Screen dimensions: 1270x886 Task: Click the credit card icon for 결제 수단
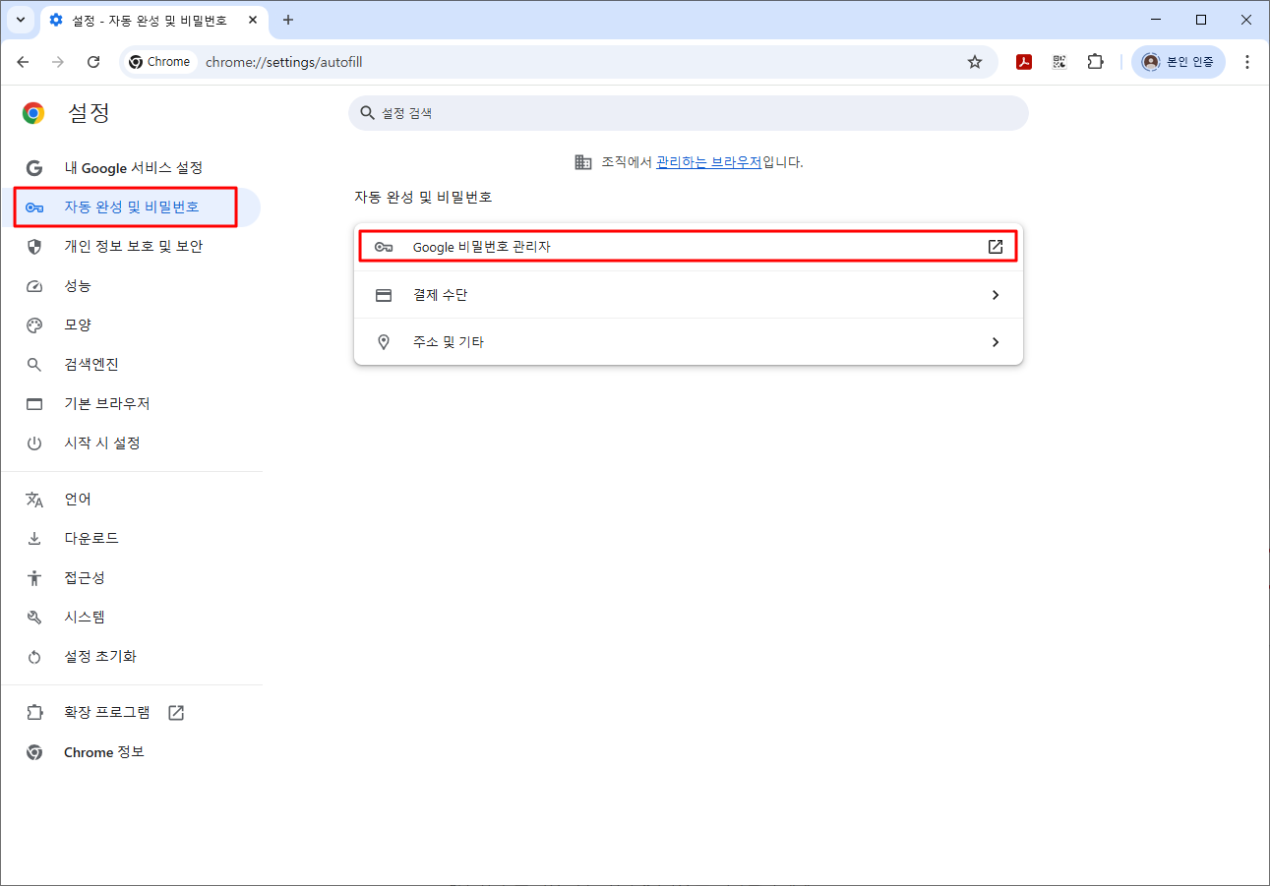[384, 295]
